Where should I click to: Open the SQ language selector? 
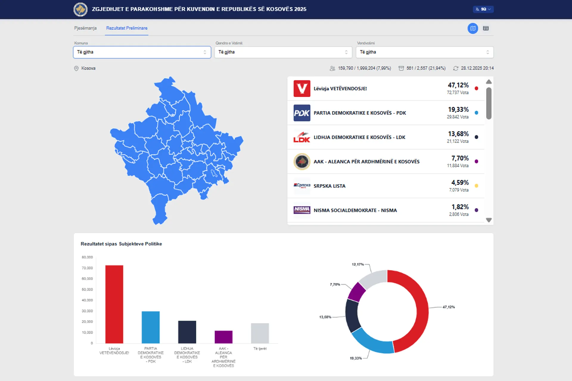click(x=483, y=9)
